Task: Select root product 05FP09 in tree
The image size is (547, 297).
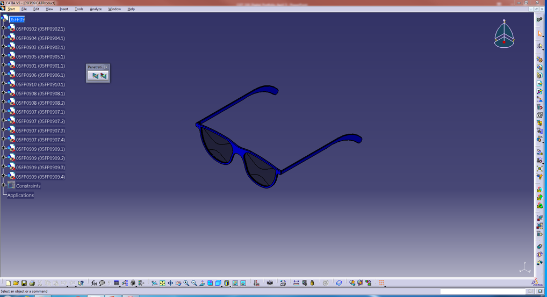Action: [17, 19]
